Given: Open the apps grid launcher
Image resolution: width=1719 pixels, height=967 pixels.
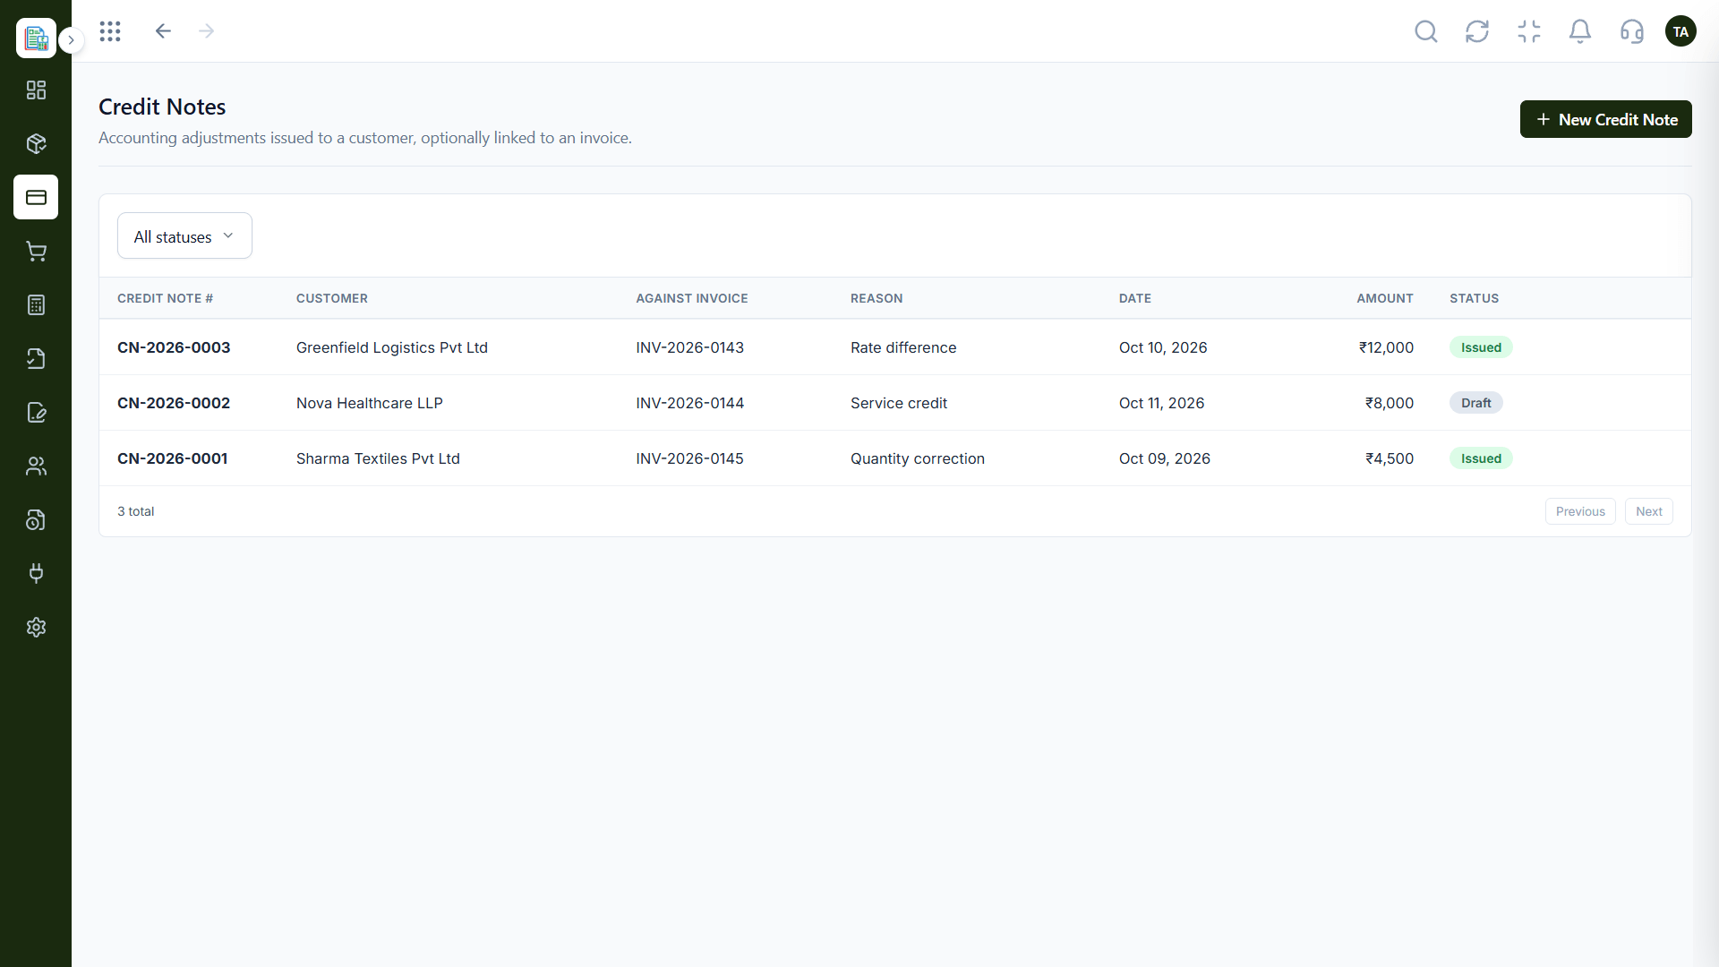Looking at the screenshot, I should point(110,31).
